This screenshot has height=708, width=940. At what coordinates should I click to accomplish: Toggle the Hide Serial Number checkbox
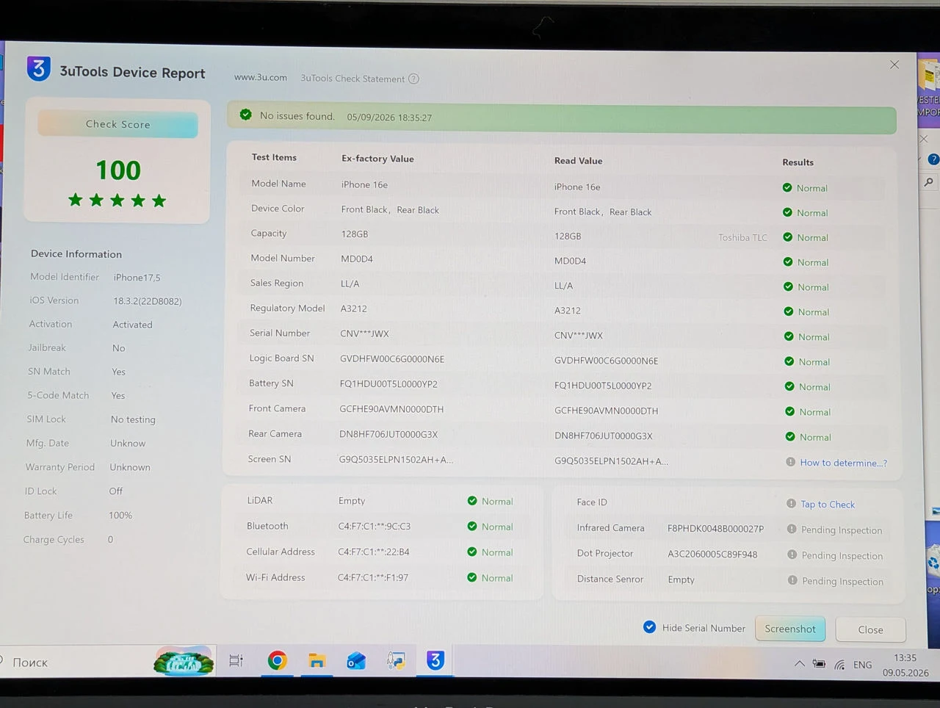click(649, 627)
